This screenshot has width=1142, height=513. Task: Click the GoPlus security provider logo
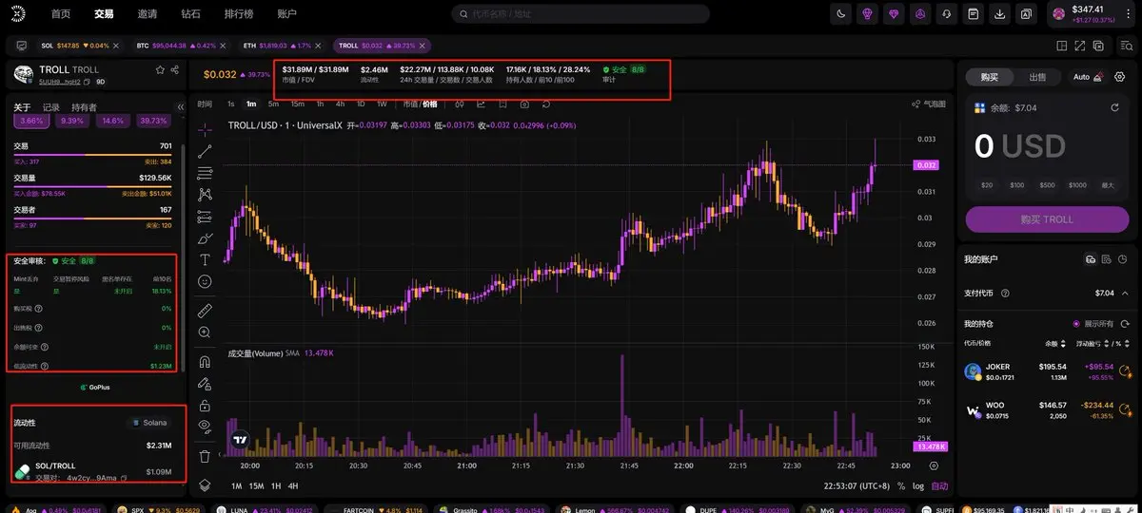coord(96,388)
